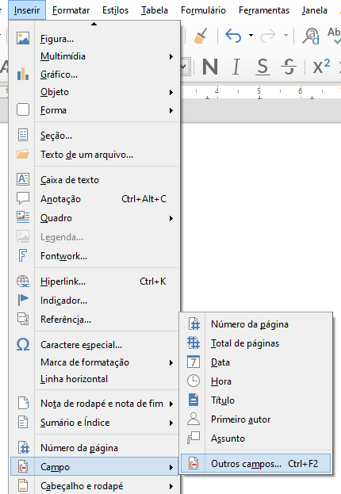Open the Tabela menu

coord(155,10)
